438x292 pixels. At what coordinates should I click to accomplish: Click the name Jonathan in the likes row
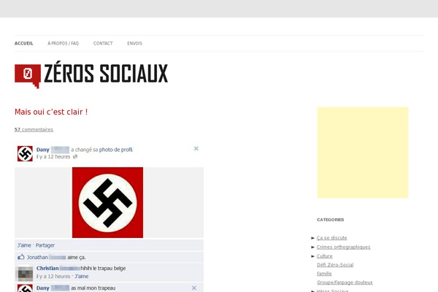[x=37, y=258]
